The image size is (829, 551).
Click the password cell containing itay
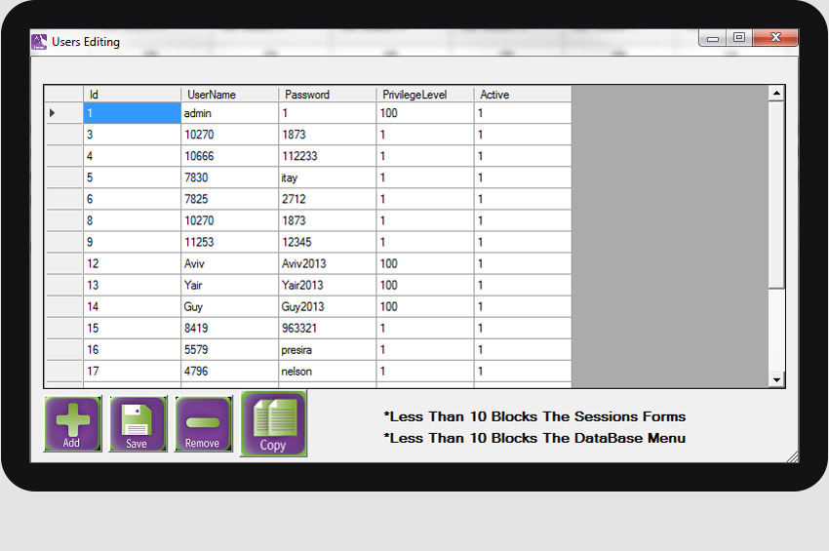(327, 177)
